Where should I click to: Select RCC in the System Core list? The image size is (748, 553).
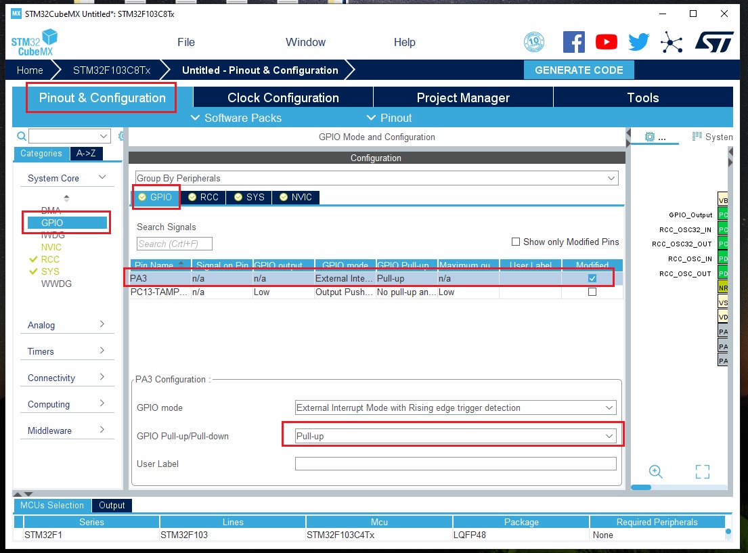tap(50, 259)
